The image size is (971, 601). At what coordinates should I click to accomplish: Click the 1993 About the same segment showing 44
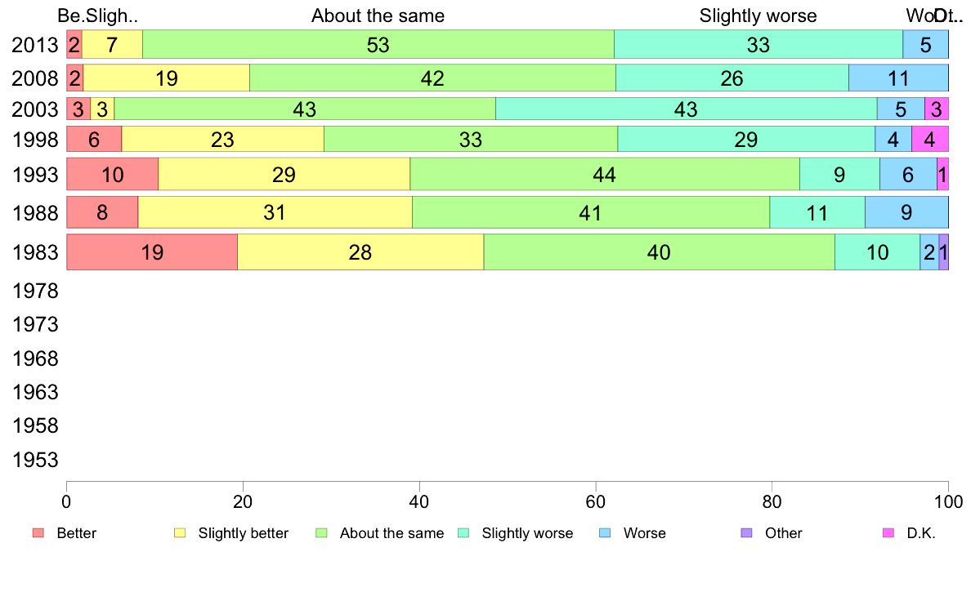[604, 174]
